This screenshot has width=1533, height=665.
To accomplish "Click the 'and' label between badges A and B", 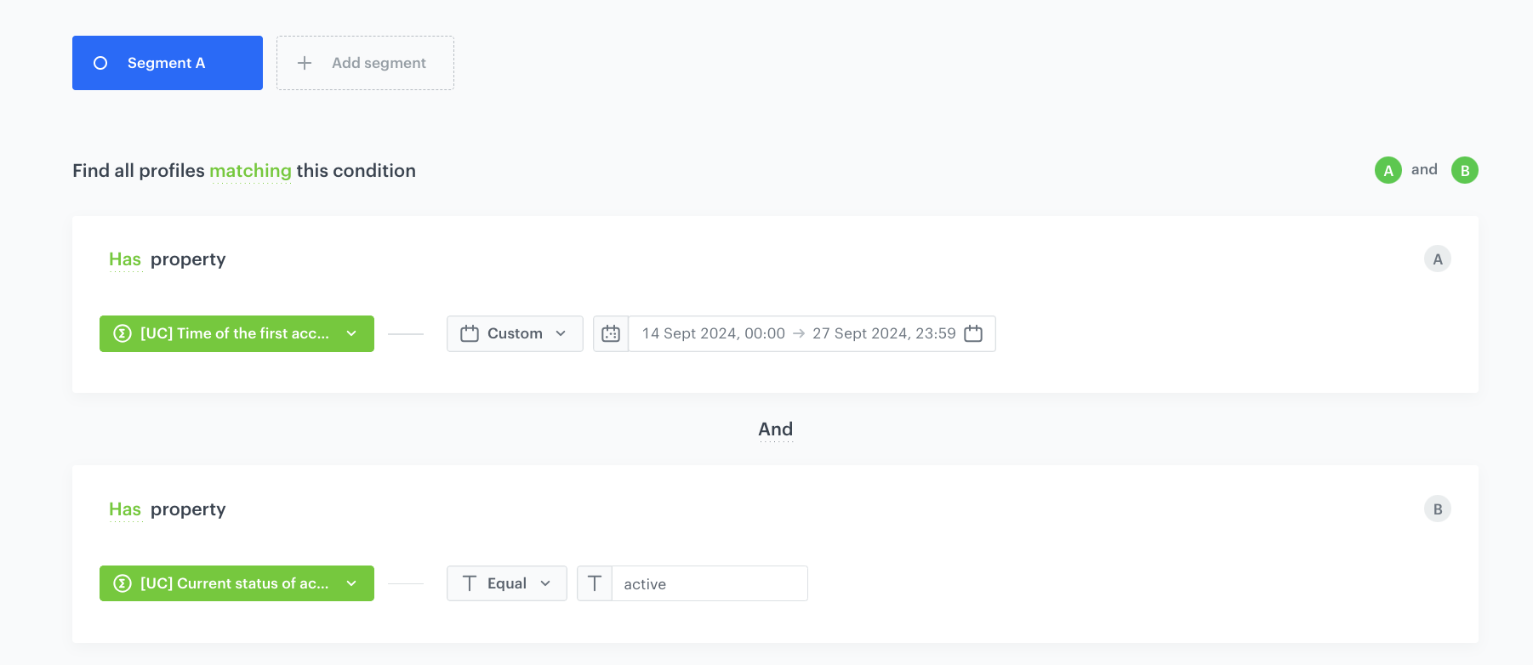I will tap(1425, 169).
